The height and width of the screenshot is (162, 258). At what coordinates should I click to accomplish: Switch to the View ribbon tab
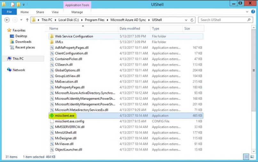pyautogui.click(x=55, y=12)
